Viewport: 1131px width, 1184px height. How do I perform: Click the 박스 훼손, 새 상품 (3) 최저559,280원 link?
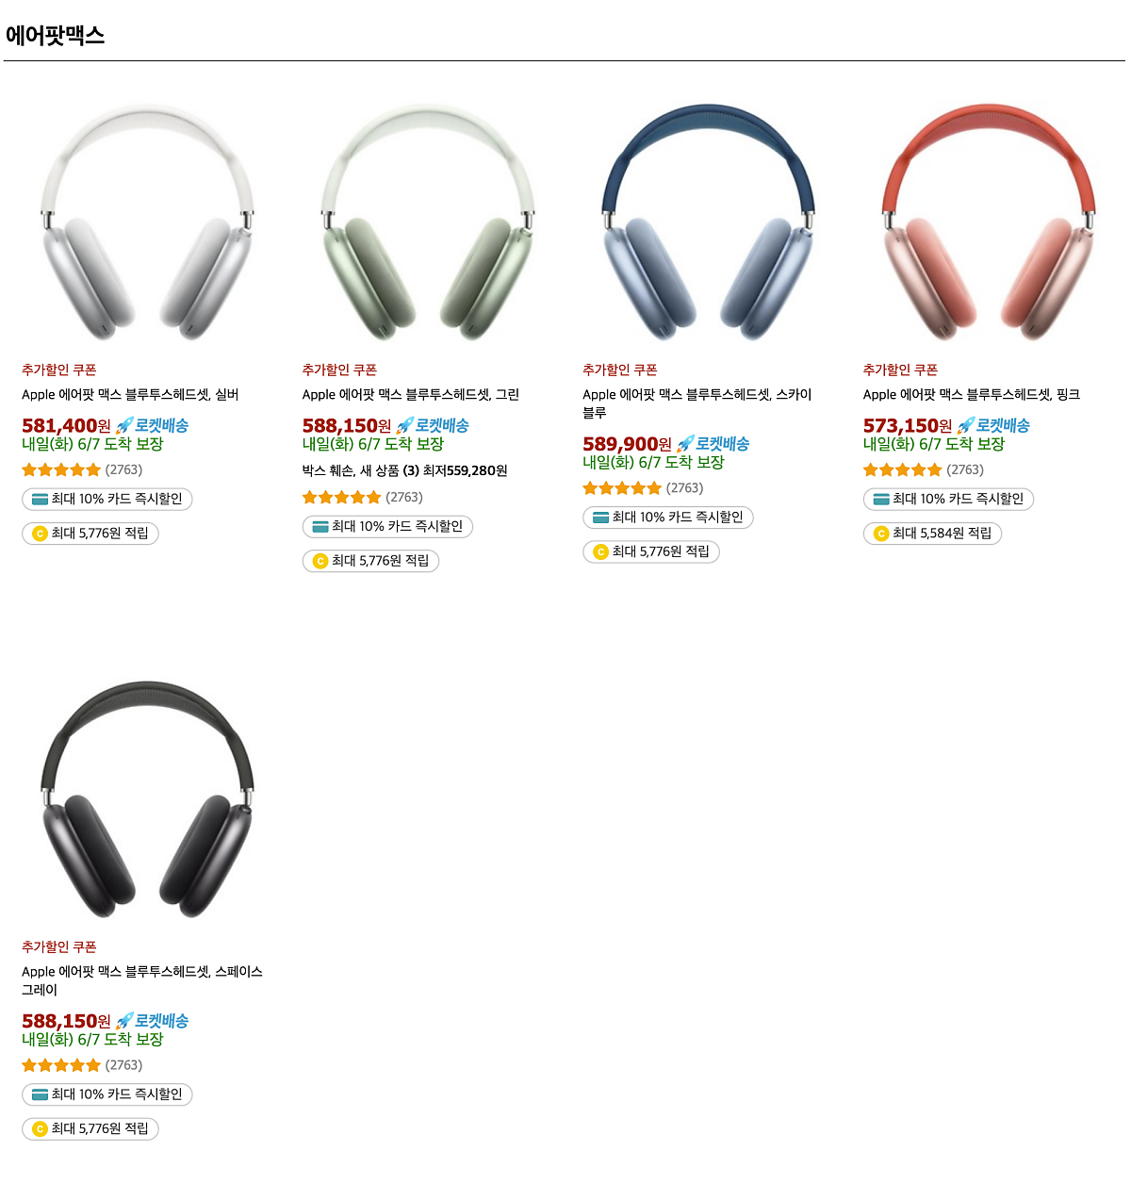coord(404,470)
